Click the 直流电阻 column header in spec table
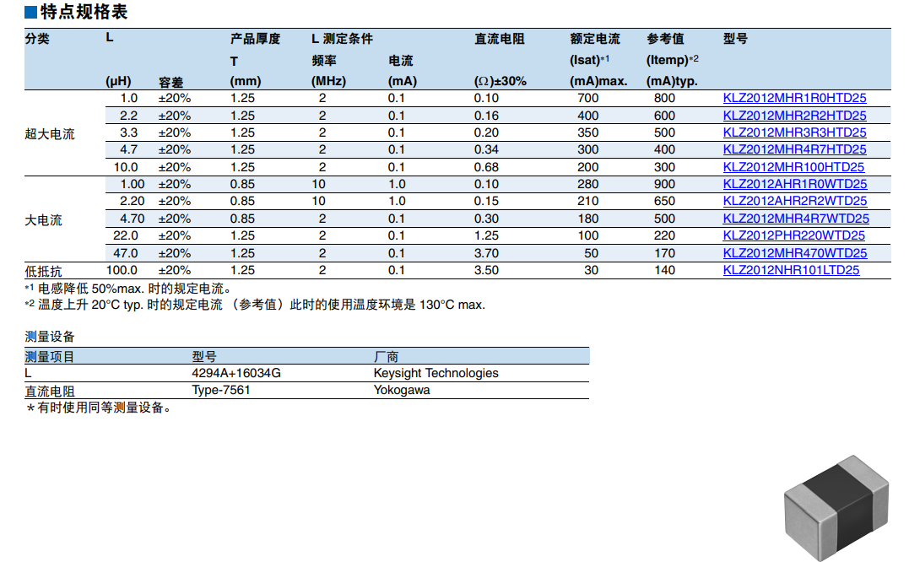Viewport: 920px width, 562px height. pyautogui.click(x=500, y=39)
